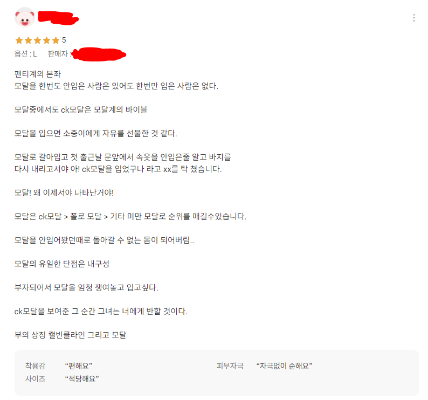428x400 pixels.
Task: Click the third rating star
Action: 37,40
